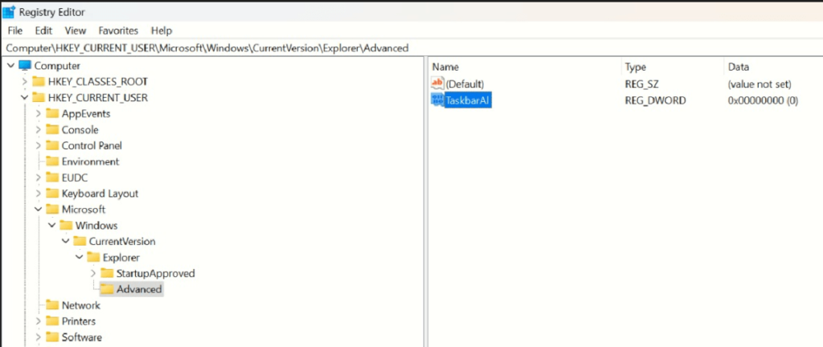Expand the AppEvents key chevron
823x347 pixels.
38,114
